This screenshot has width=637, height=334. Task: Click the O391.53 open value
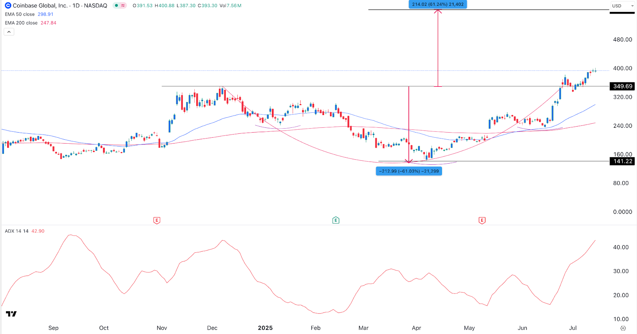pyautogui.click(x=143, y=6)
